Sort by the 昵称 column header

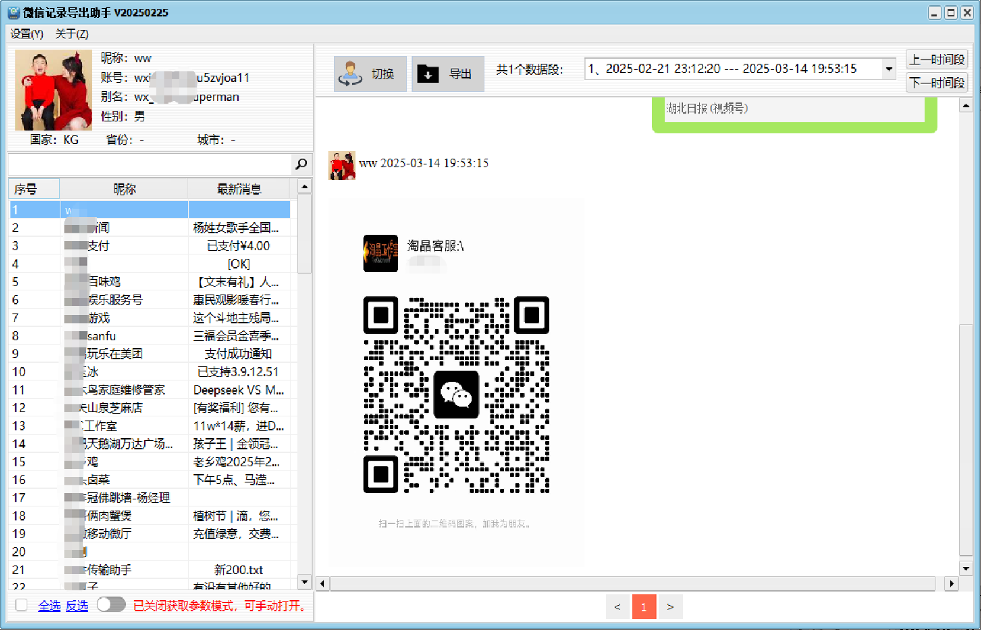[x=124, y=189]
